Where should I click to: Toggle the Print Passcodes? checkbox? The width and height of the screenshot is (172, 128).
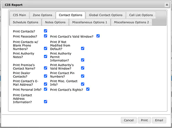point(45,36)
